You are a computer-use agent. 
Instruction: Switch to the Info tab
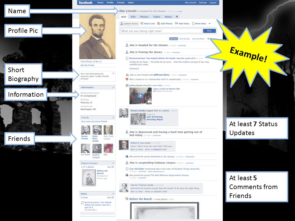click(x=133, y=17)
